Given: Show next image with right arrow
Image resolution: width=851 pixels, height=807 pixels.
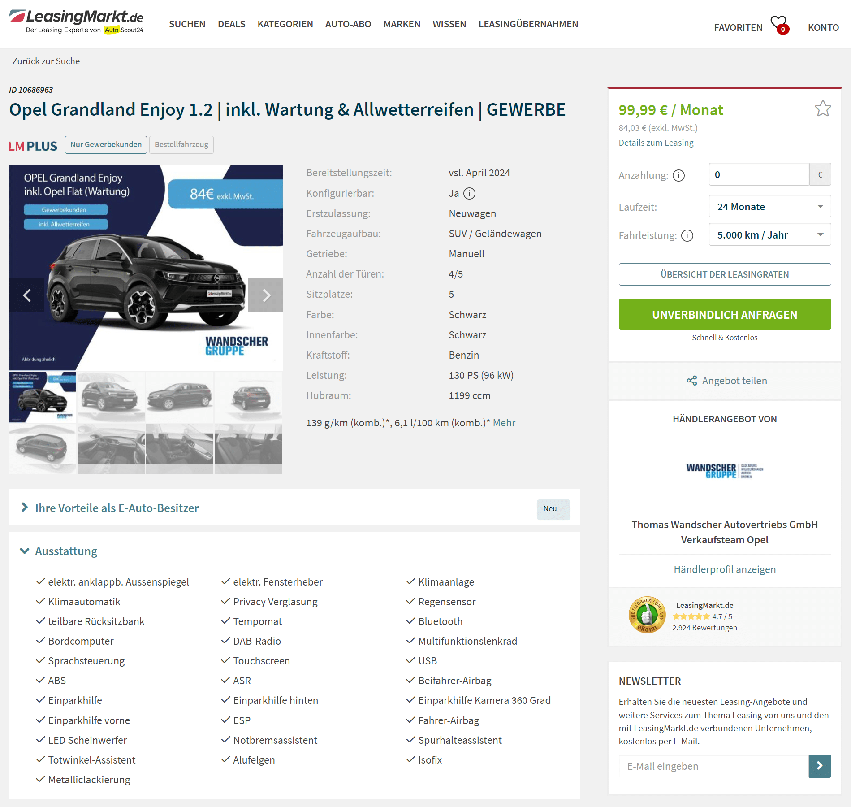Looking at the screenshot, I should [x=266, y=295].
